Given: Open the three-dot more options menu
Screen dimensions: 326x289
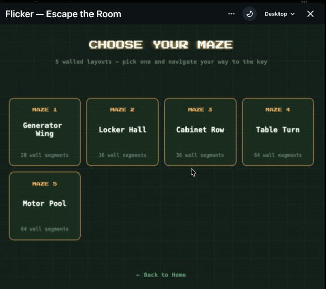Looking at the screenshot, I should click(x=231, y=14).
